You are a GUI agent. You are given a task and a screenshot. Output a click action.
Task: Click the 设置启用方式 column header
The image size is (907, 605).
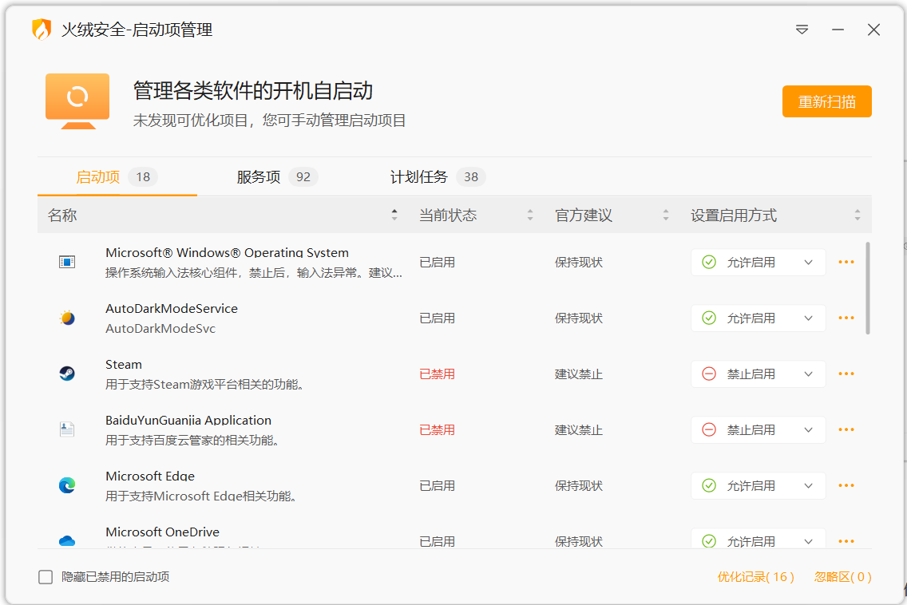tap(734, 216)
